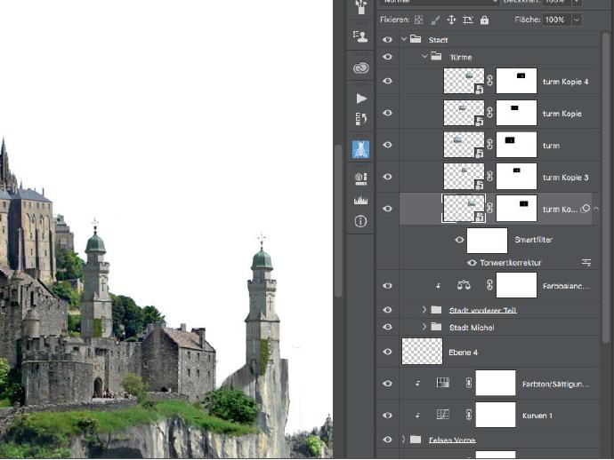
Task: Hide the Stadt group
Action: pyautogui.click(x=388, y=39)
